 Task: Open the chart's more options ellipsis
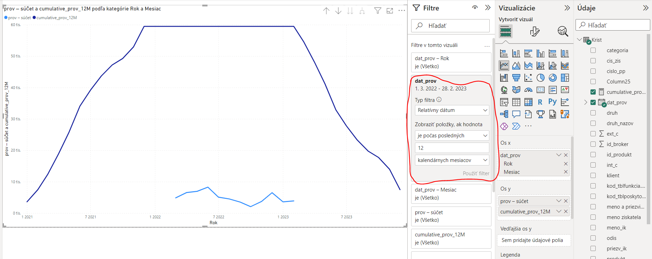point(402,11)
